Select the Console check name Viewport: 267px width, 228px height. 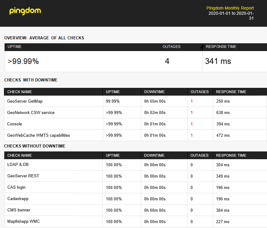click(14, 124)
